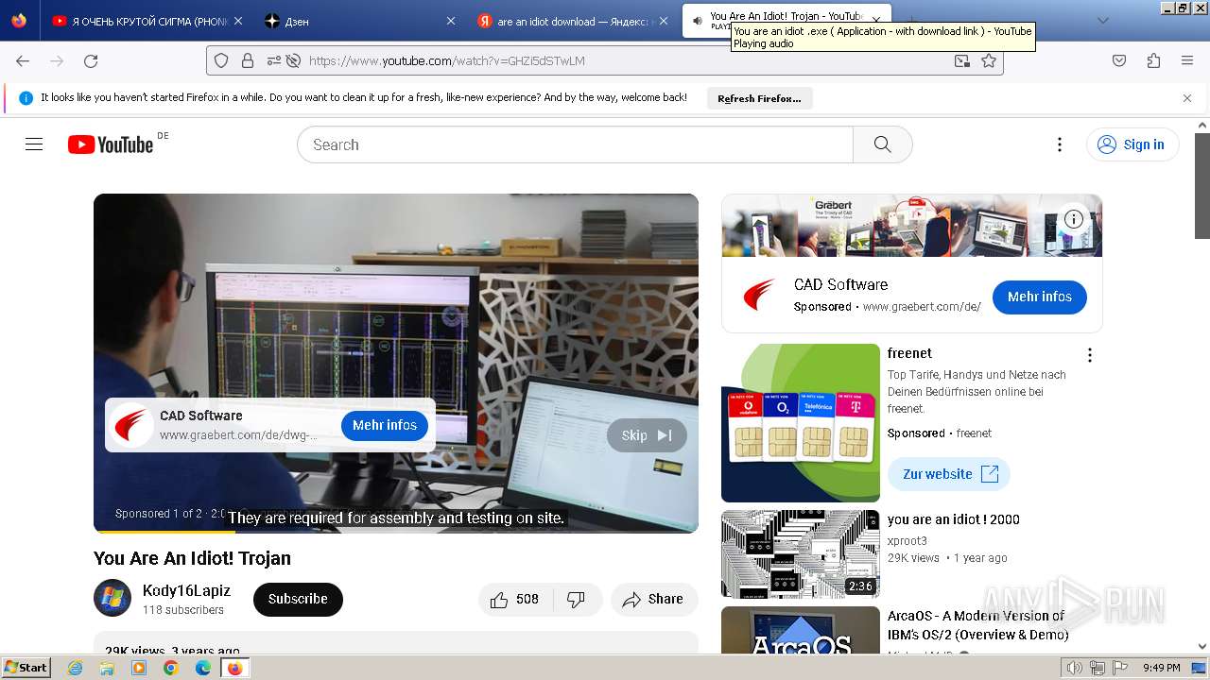Open the YouTube guide hamburger menu
The height and width of the screenshot is (680, 1210).
(34, 144)
